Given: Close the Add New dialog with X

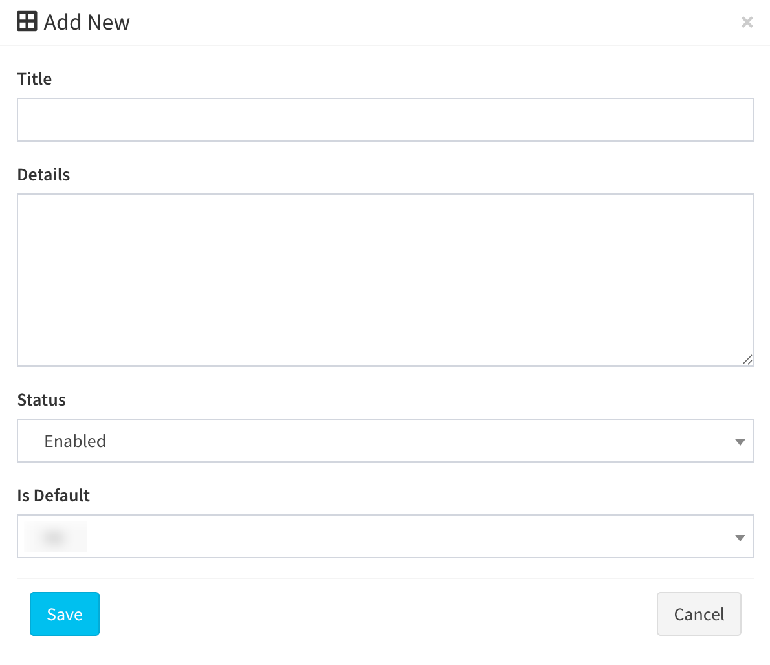Looking at the screenshot, I should pos(747,23).
